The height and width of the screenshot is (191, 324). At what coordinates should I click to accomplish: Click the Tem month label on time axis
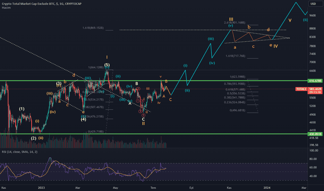(x=153, y=188)
